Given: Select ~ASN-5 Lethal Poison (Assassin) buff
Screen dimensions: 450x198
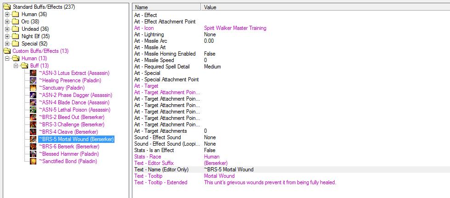Looking at the screenshot, I should pos(74,110).
